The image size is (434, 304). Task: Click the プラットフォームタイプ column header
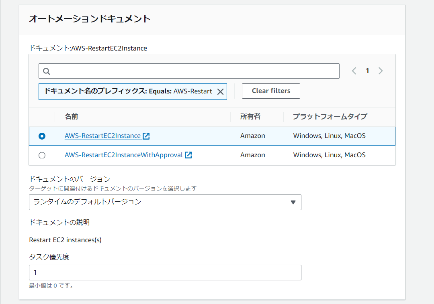point(330,117)
